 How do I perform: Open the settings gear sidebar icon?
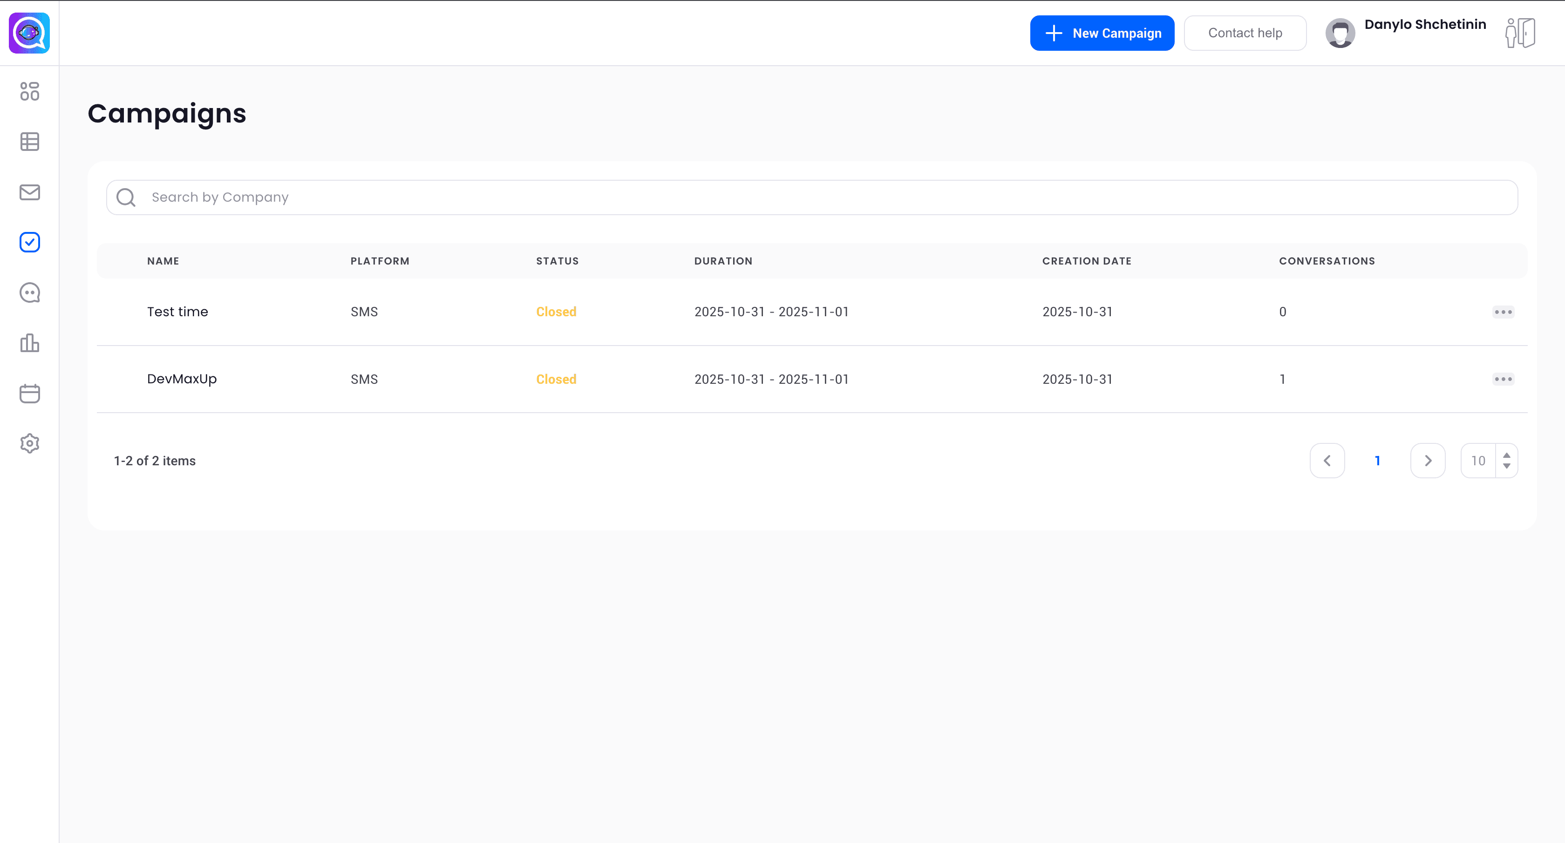click(29, 443)
